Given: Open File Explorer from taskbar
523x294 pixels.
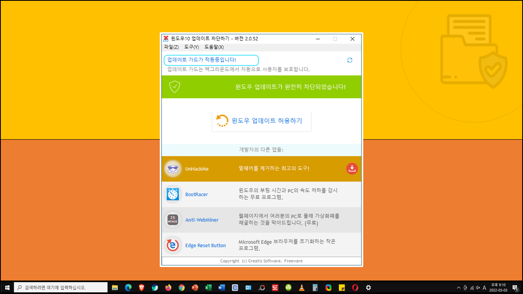Looking at the screenshot, I should point(115,287).
